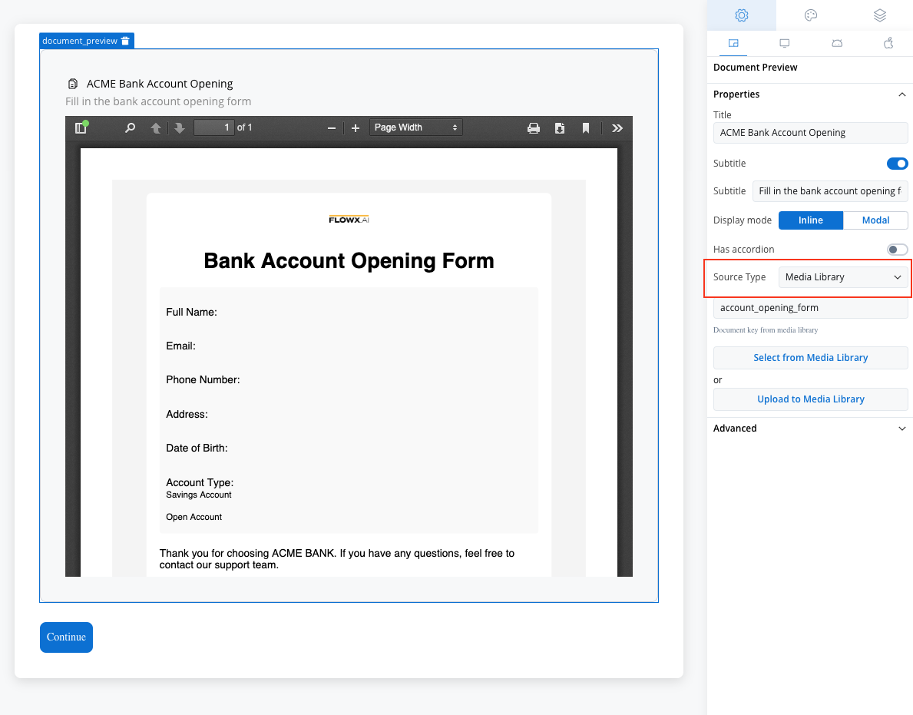Click the Document Preview panel heading
Viewport: 913px width, 715px height.
tap(756, 68)
